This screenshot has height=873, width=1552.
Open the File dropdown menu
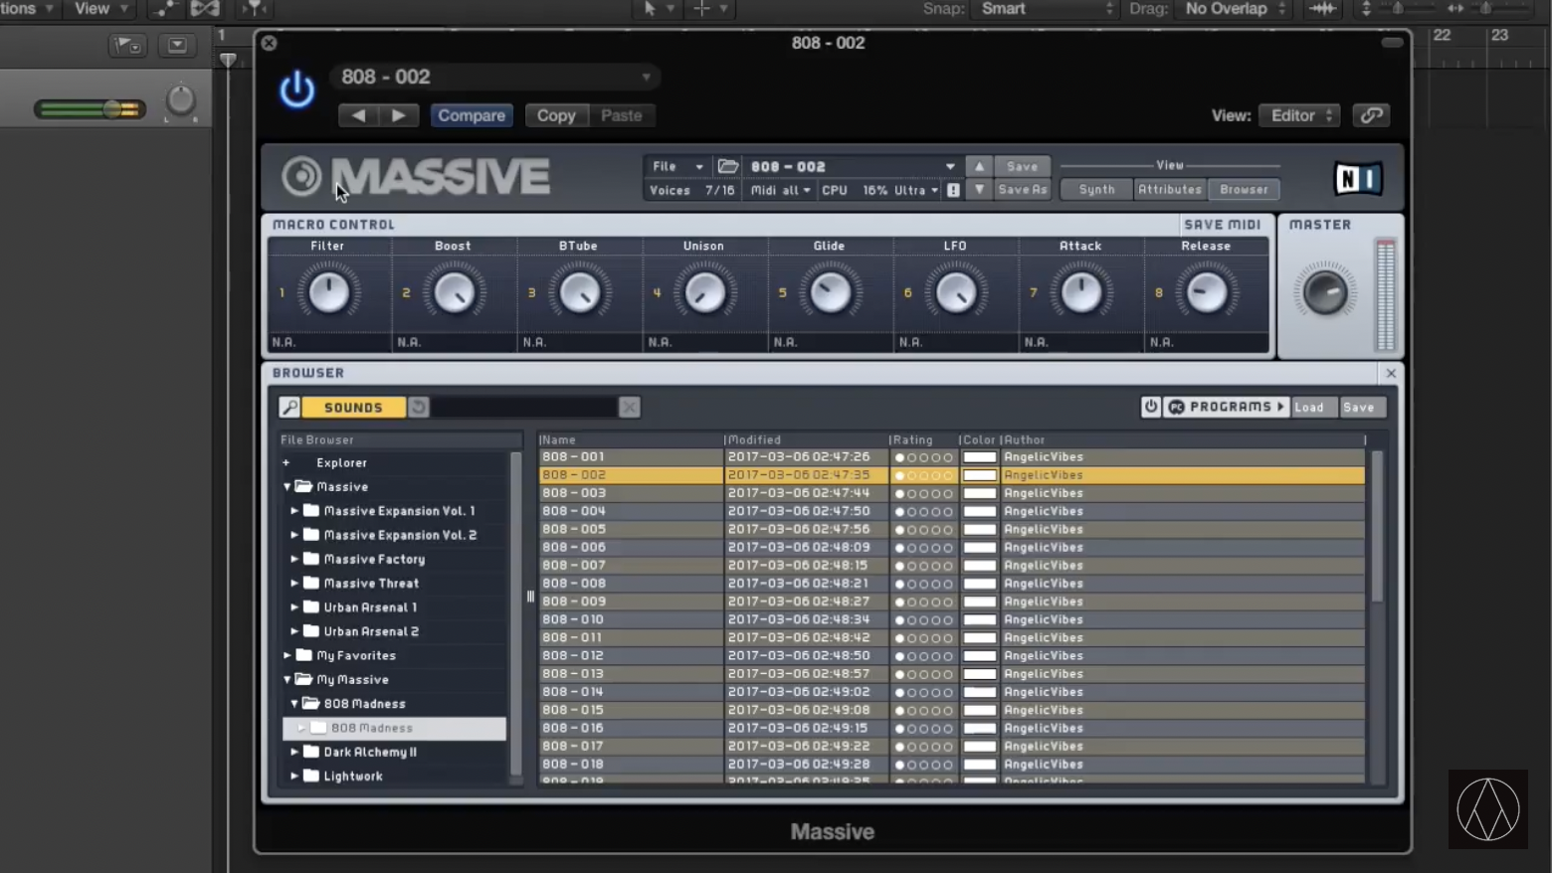(x=677, y=166)
